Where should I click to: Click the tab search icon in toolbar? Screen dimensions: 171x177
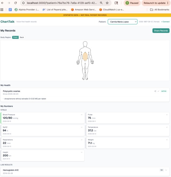coord(116,3)
